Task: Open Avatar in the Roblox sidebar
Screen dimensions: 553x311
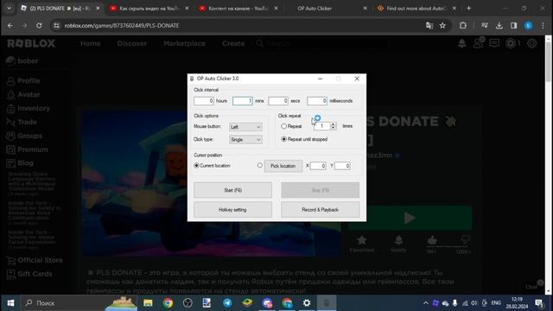Action: pos(23,94)
